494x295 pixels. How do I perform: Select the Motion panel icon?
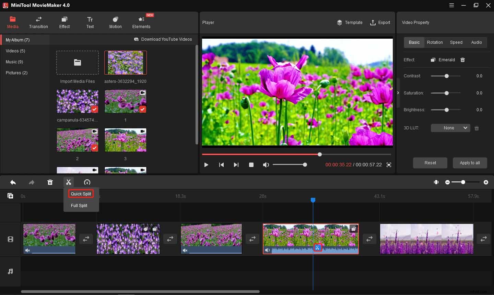(115, 22)
